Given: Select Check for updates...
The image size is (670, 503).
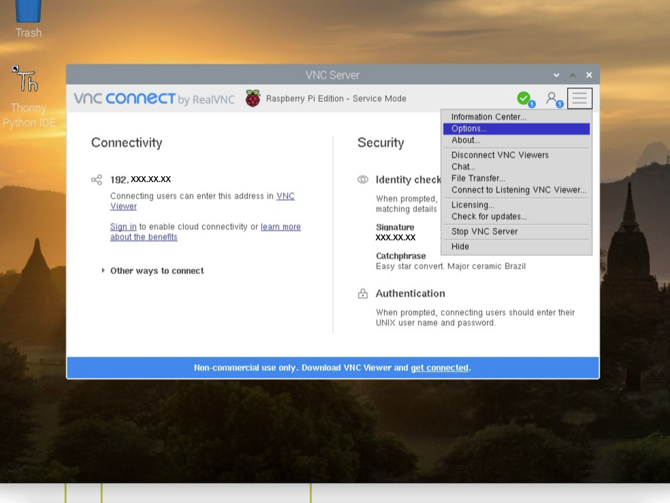Looking at the screenshot, I should pos(516,216).
